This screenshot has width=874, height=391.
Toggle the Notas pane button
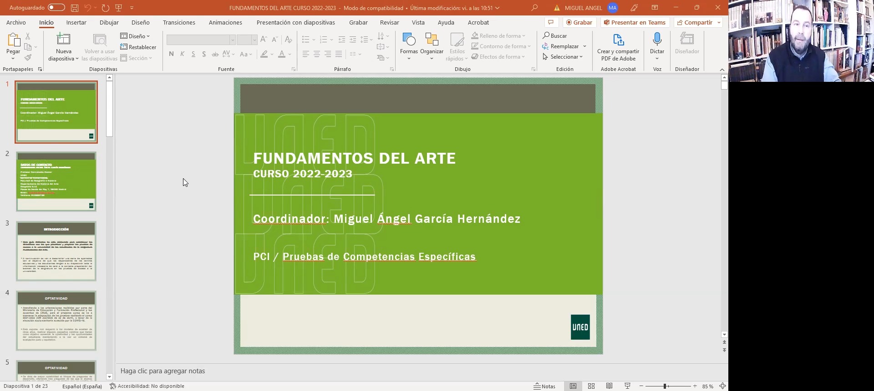[544, 386]
